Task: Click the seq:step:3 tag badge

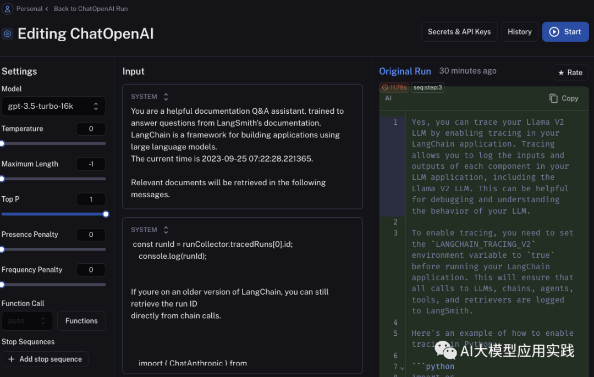Action: pos(428,87)
